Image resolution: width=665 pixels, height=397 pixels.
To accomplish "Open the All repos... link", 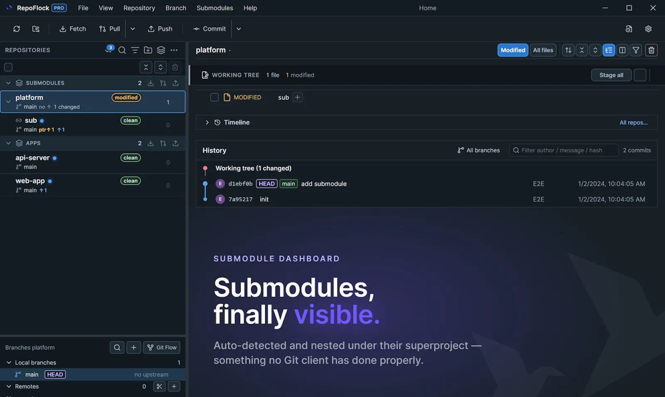I will tap(633, 122).
